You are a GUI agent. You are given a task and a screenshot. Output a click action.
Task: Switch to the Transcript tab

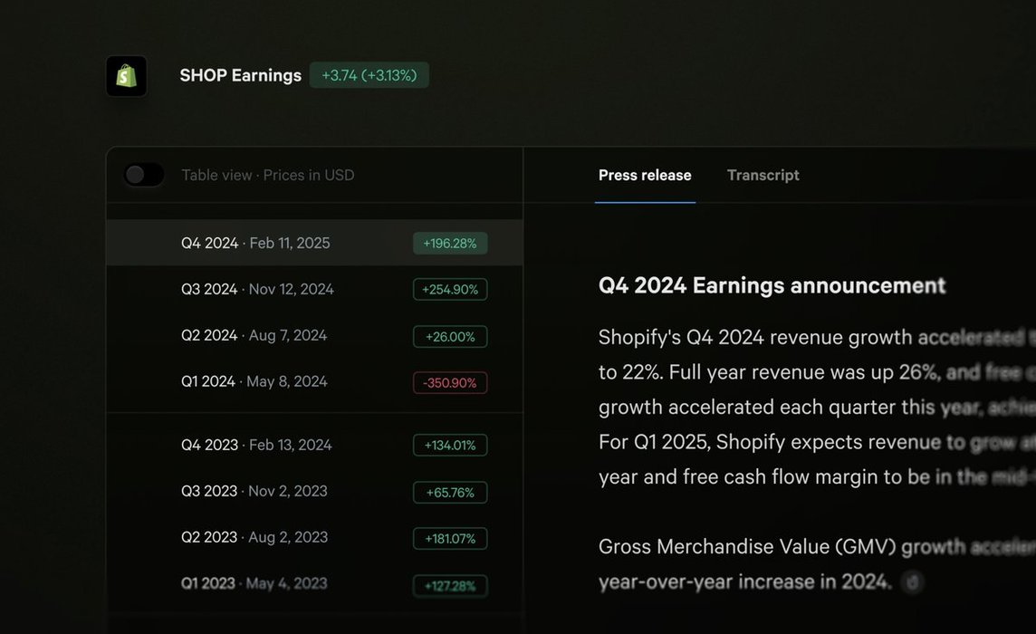pos(763,175)
